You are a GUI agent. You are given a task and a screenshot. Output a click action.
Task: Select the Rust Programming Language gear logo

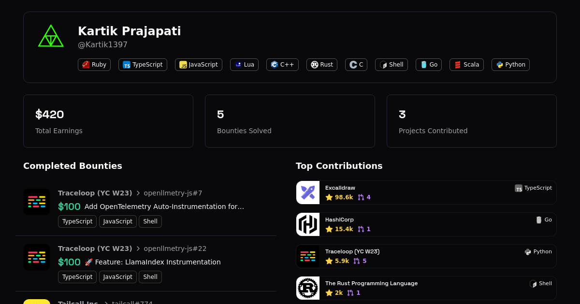click(x=308, y=288)
